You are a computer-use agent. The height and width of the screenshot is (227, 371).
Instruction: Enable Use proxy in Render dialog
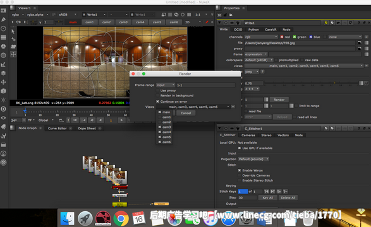click(x=157, y=91)
